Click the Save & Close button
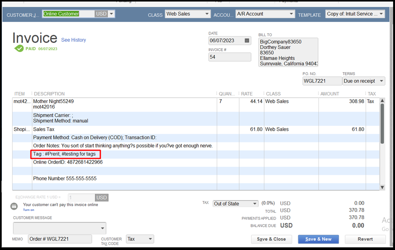The image size is (395, 250). tap(271, 239)
